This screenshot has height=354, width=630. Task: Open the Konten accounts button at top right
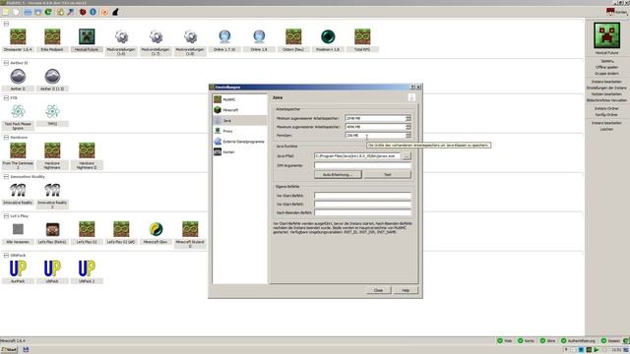(x=617, y=12)
